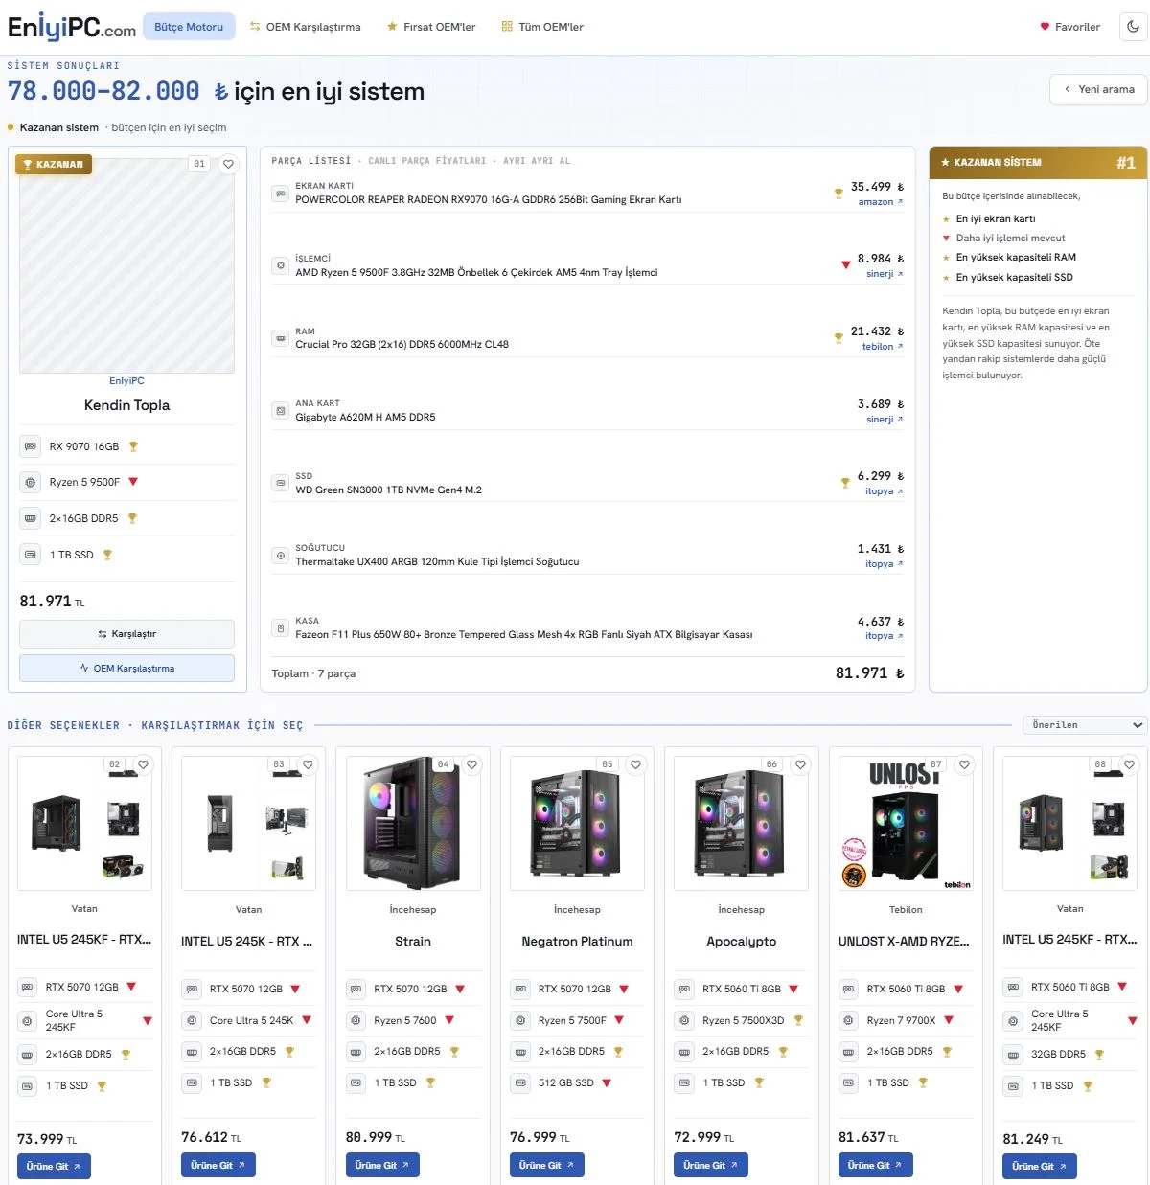Click soğutucu part icon
Viewport: 1150px width, 1185px height.
pos(280,556)
